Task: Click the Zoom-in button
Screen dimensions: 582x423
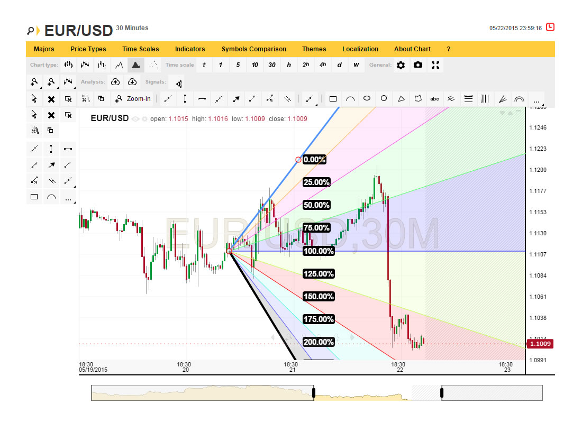Action: click(x=133, y=98)
